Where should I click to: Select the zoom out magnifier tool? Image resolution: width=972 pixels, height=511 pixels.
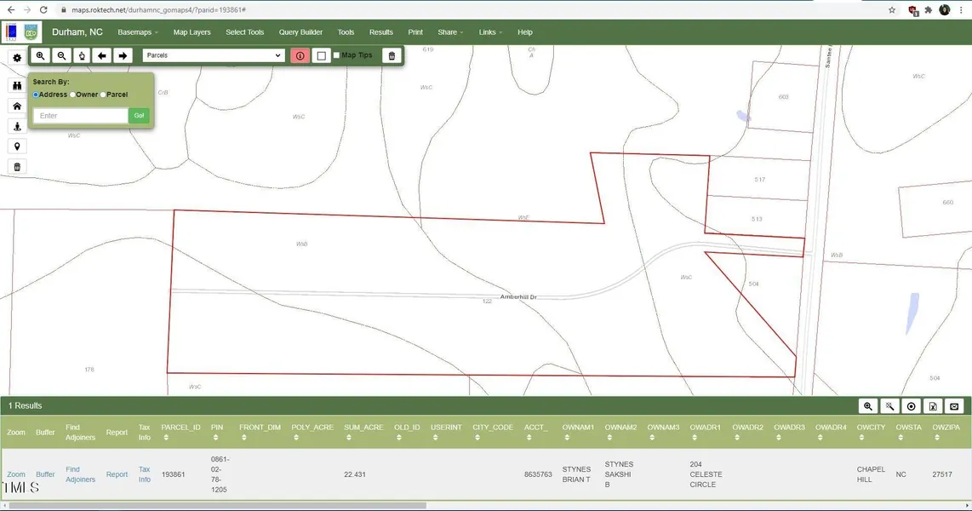pyautogui.click(x=61, y=55)
